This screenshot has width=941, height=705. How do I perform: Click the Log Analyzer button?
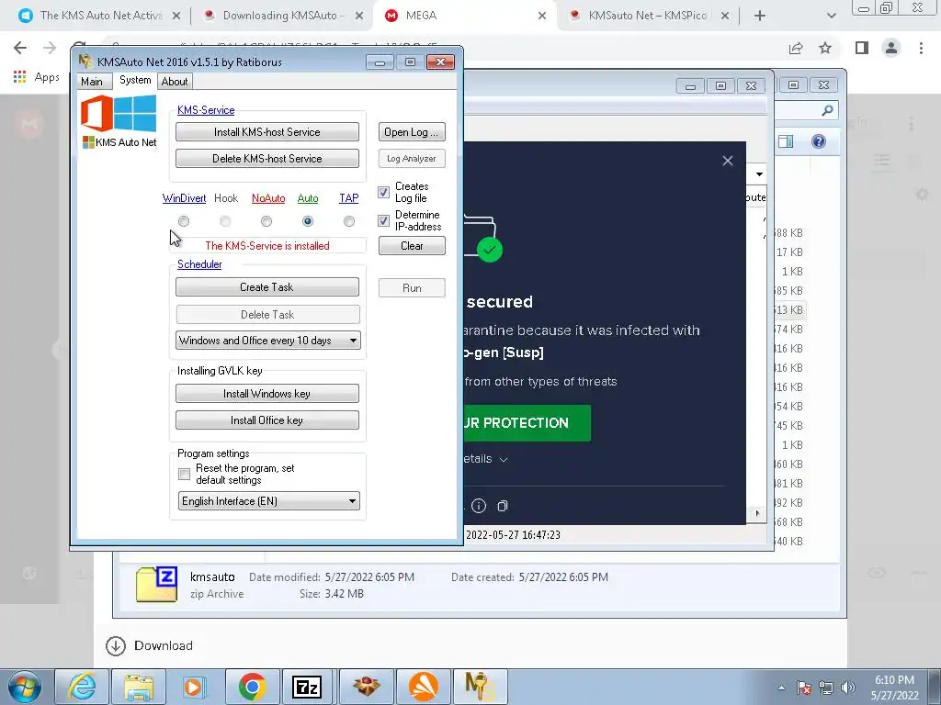(412, 159)
